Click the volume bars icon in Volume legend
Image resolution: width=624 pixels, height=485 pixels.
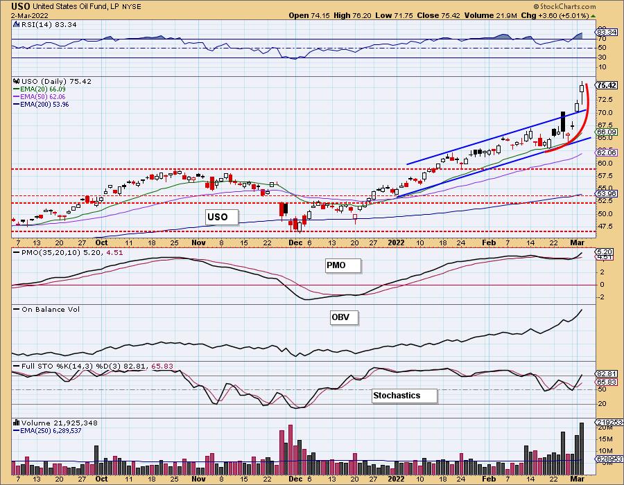tap(17, 423)
